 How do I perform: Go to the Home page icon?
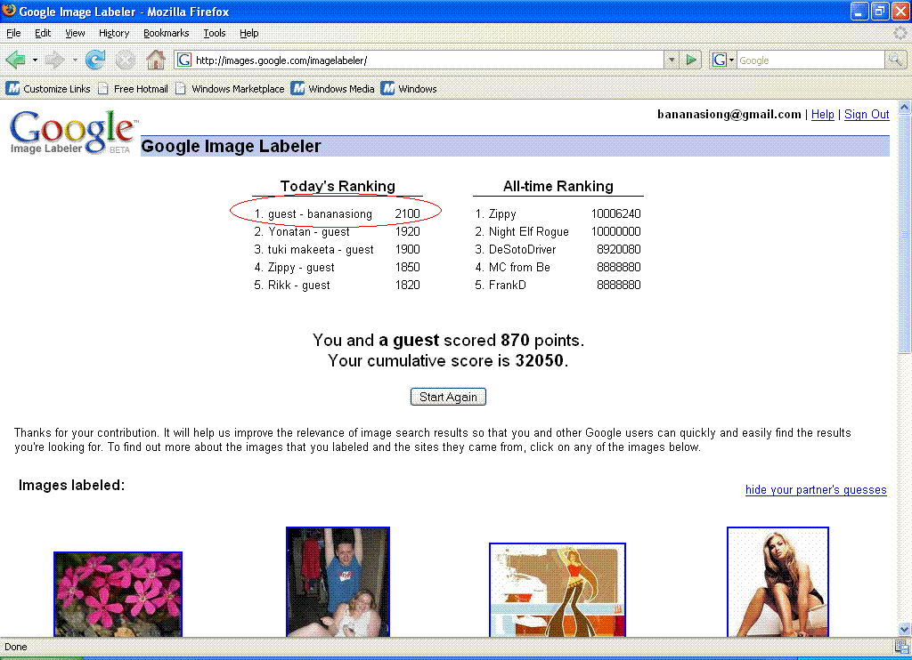(155, 60)
